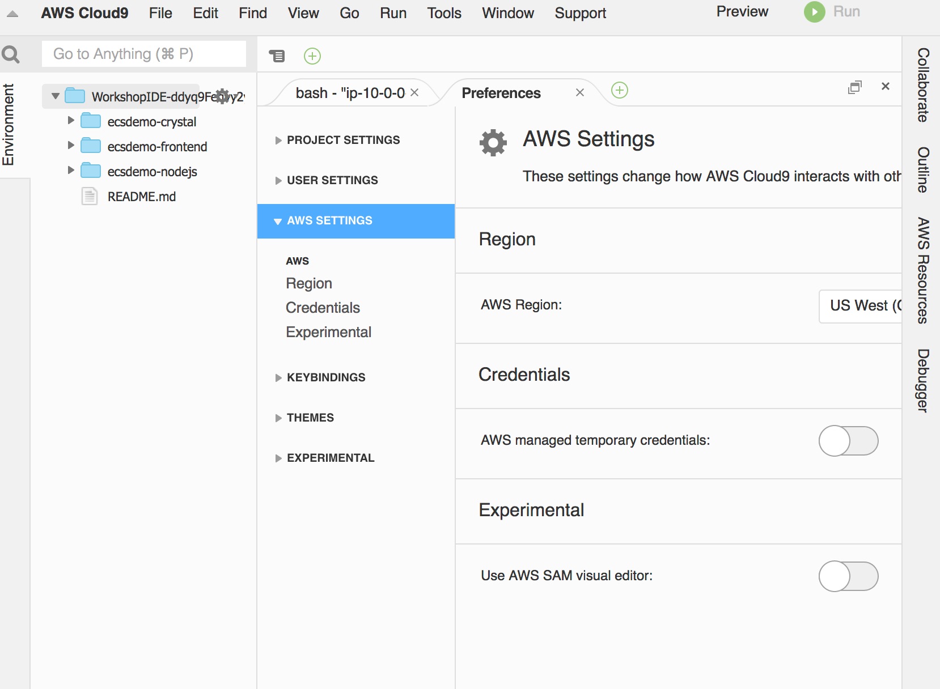Screen dimensions: 940x689
Task: Click the ecsdemo-frontend folder icon
Action: [90, 146]
